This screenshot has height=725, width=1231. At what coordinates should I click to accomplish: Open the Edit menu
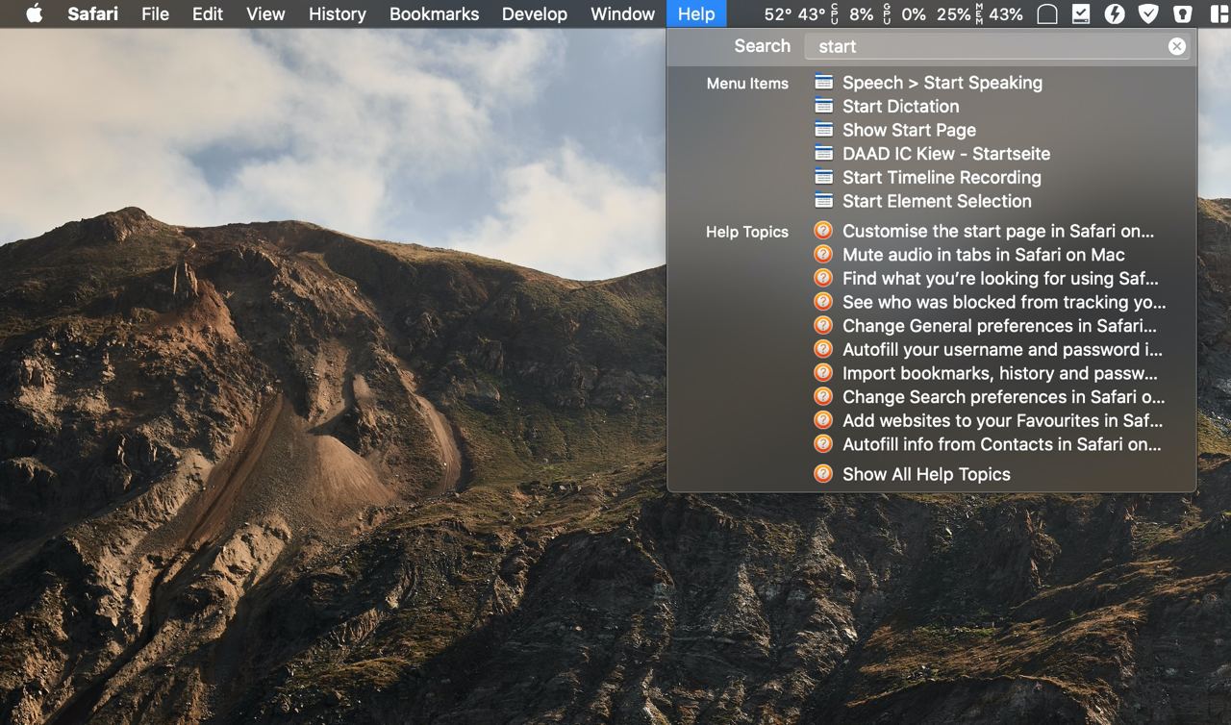[207, 13]
